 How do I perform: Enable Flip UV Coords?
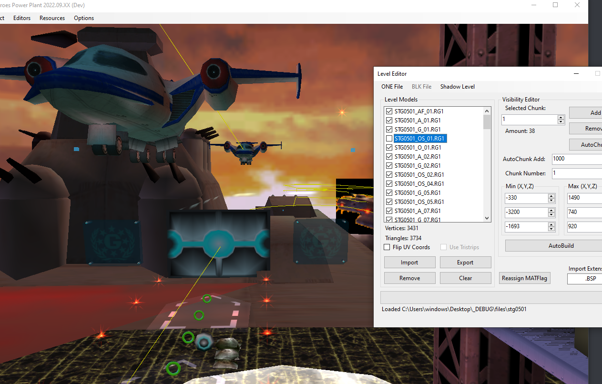(x=387, y=247)
